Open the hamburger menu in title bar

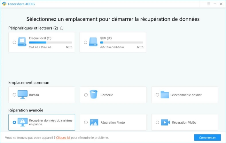(208, 4)
